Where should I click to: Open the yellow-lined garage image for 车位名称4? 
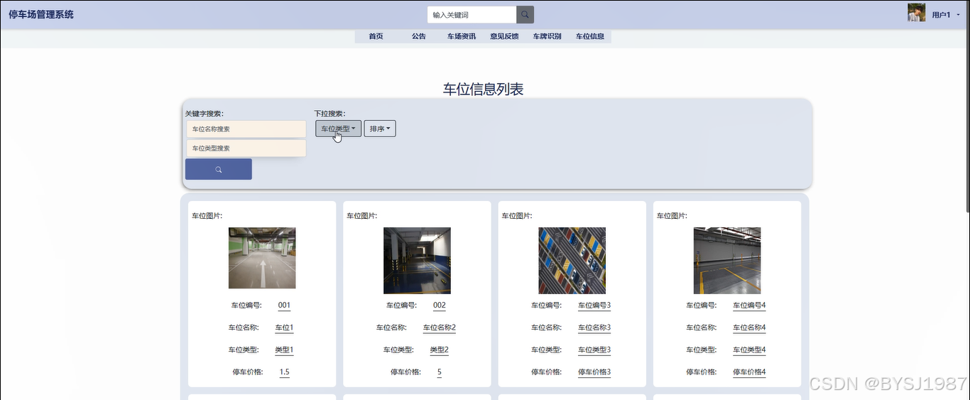click(727, 261)
